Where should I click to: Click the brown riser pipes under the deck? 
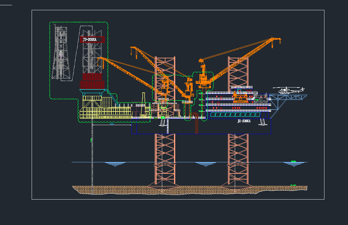(197, 124)
